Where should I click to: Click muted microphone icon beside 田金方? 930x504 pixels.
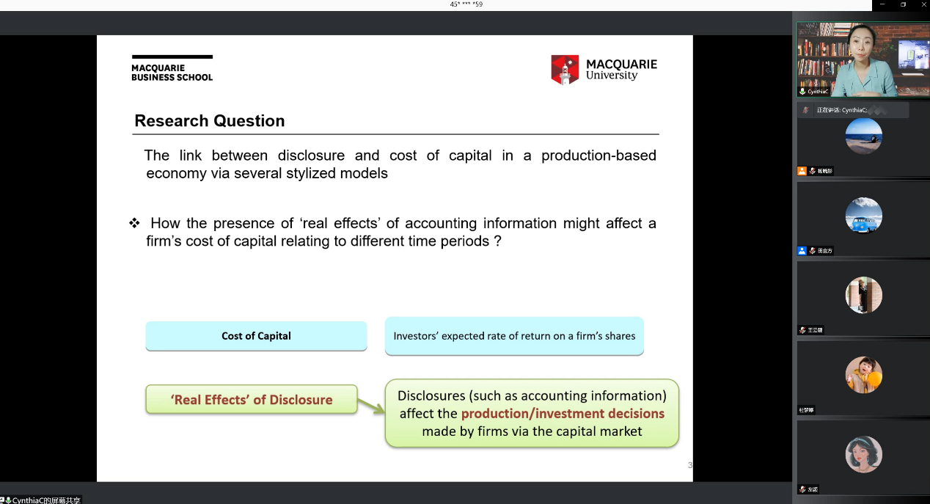(x=812, y=251)
